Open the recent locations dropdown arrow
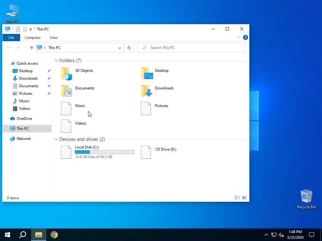Viewport: 322px width, 241px height. [25, 48]
